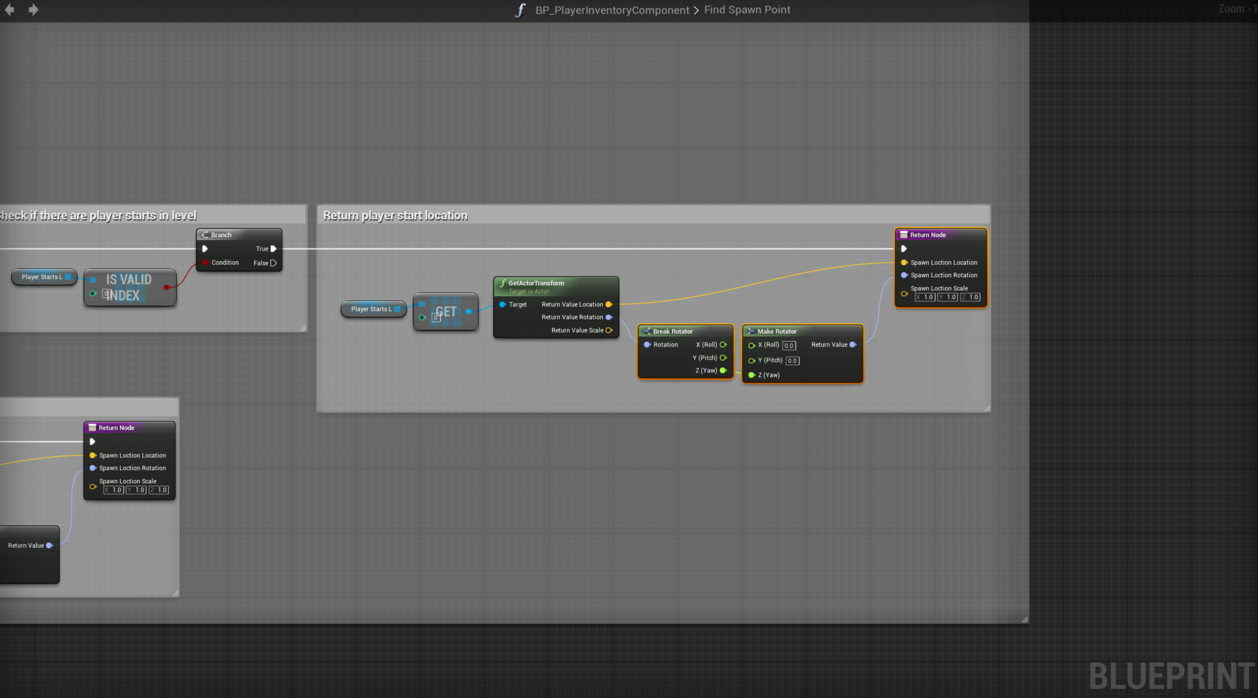Click the Branch False execution pin
The width and height of the screenshot is (1258, 698).
click(274, 263)
